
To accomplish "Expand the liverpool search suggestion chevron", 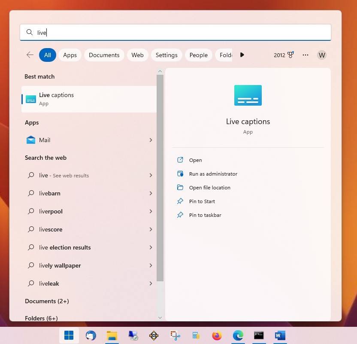I will click(x=151, y=211).
